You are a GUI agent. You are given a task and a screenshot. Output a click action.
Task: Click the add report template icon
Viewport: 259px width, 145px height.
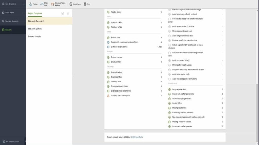tap(62, 13)
